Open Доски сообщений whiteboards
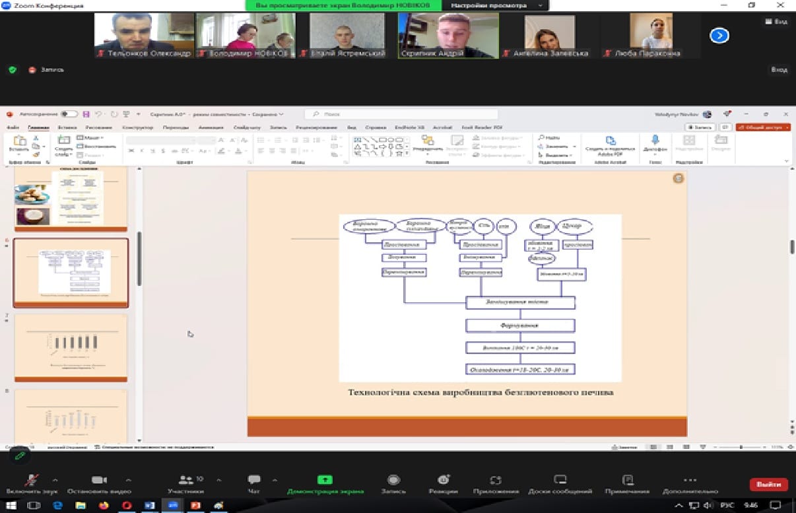 pos(560,481)
